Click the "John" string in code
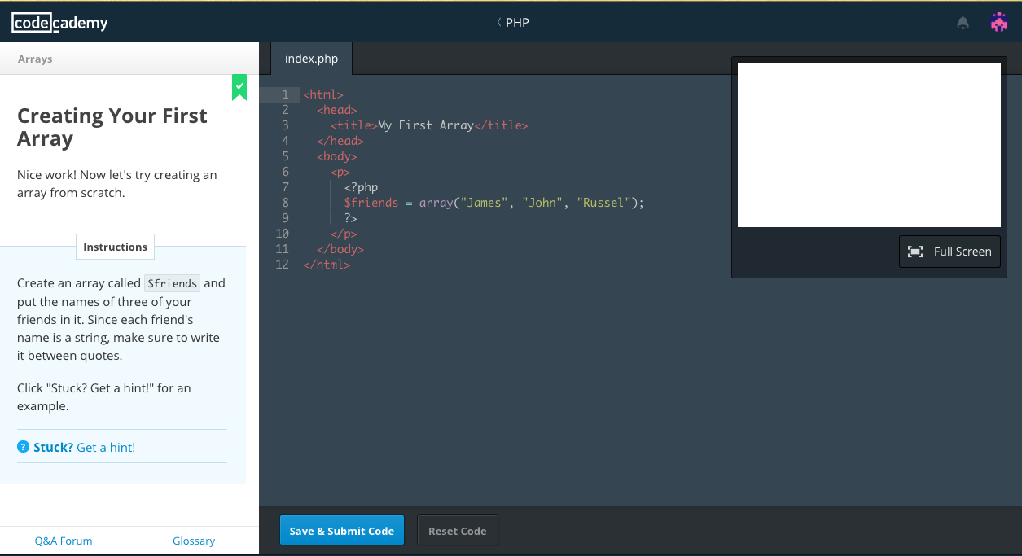Image resolution: width=1022 pixels, height=556 pixels. tap(542, 203)
